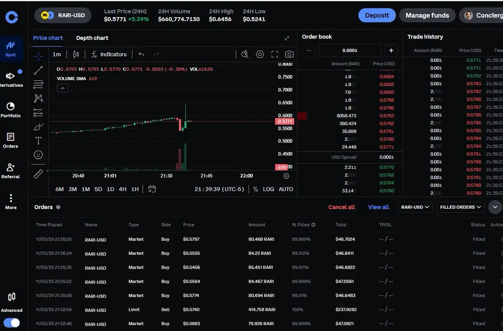Take a chart snapshot with camera icon
Screen dimensions: 503x331
(x=289, y=54)
